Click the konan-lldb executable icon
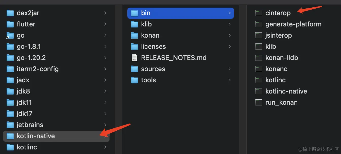Viewport: 341px width, 154px height. tap(259, 58)
